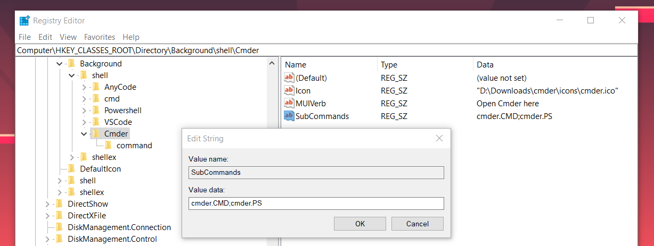The width and height of the screenshot is (654, 246).
Task: Select the DirectShow tree item
Action: (87, 203)
